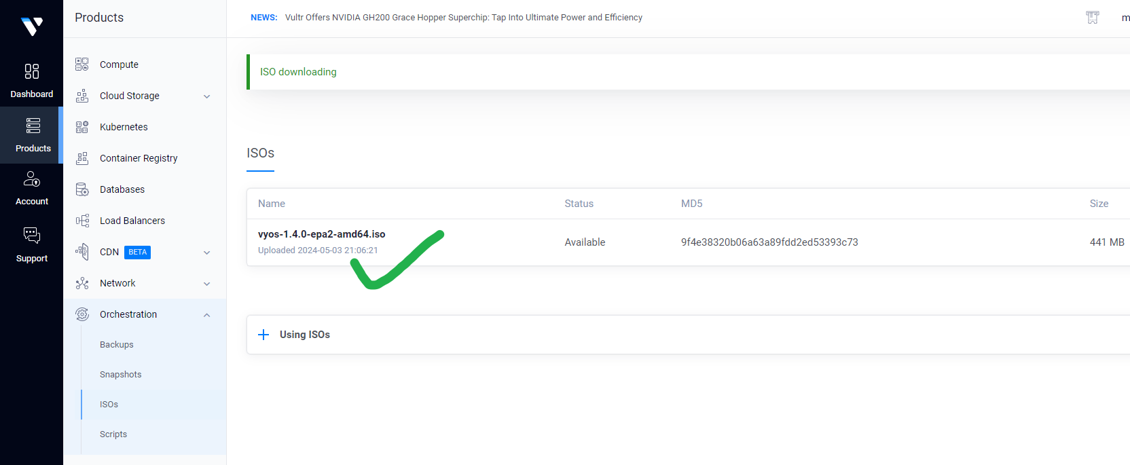
Task: Click the Size column header
Action: pyautogui.click(x=1099, y=204)
